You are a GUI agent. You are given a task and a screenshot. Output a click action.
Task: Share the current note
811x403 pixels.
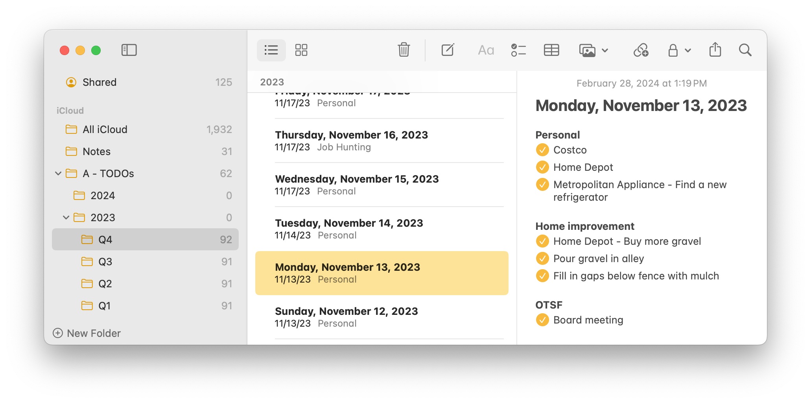(715, 50)
